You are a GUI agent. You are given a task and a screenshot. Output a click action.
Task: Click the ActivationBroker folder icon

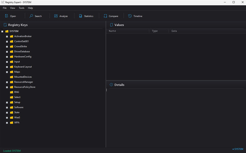[x=12, y=36]
